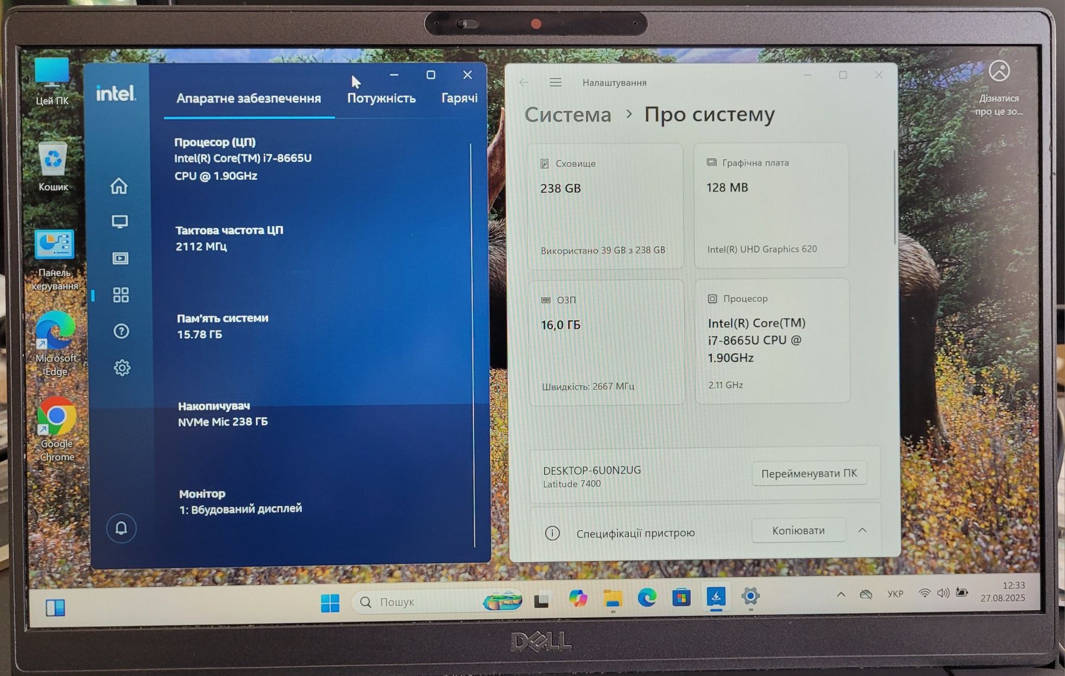Click the cloud OneDrive tray icon
The height and width of the screenshot is (676, 1065).
coord(866,594)
